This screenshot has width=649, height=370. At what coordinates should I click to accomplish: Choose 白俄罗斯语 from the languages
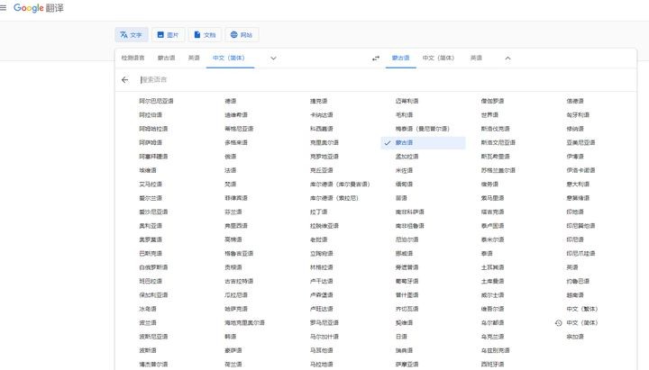tap(153, 267)
